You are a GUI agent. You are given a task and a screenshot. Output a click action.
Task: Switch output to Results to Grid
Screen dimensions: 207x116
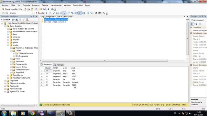(80, 13)
